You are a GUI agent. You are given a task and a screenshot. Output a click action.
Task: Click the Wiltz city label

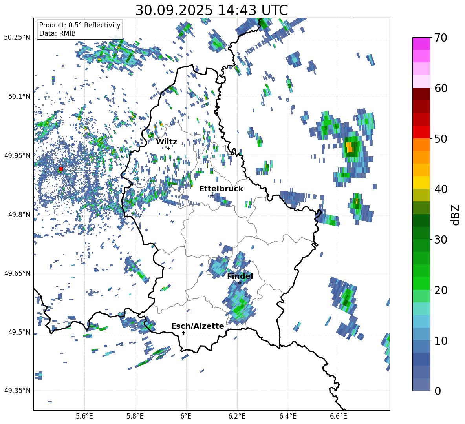point(167,142)
